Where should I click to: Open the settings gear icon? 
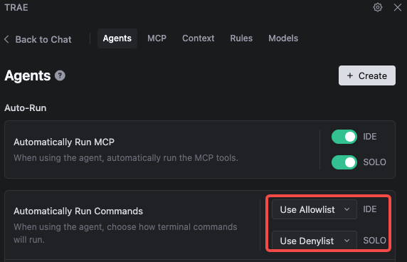pyautogui.click(x=377, y=7)
